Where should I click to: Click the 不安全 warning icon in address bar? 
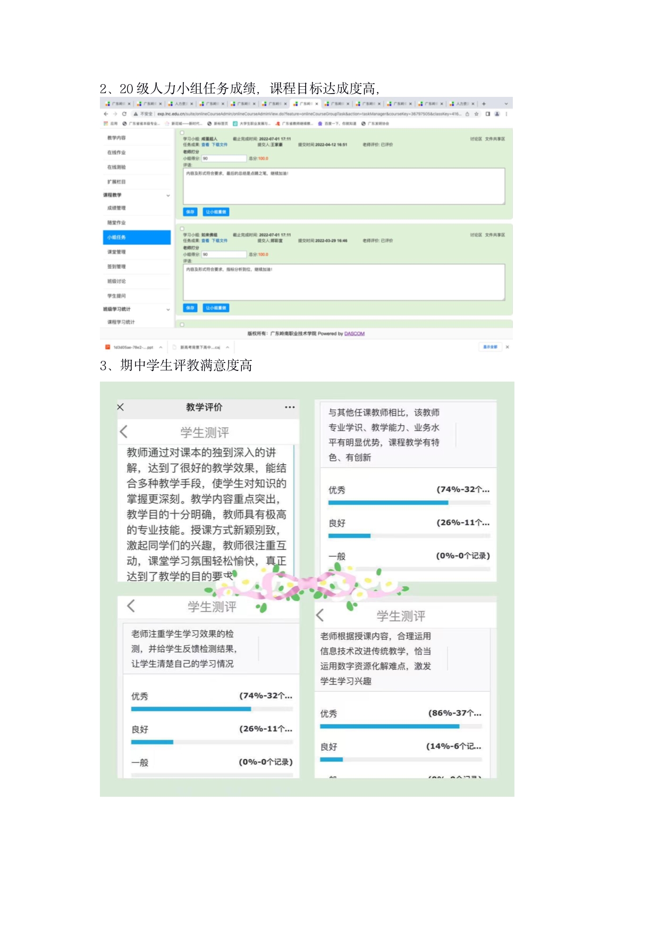pyautogui.click(x=136, y=114)
